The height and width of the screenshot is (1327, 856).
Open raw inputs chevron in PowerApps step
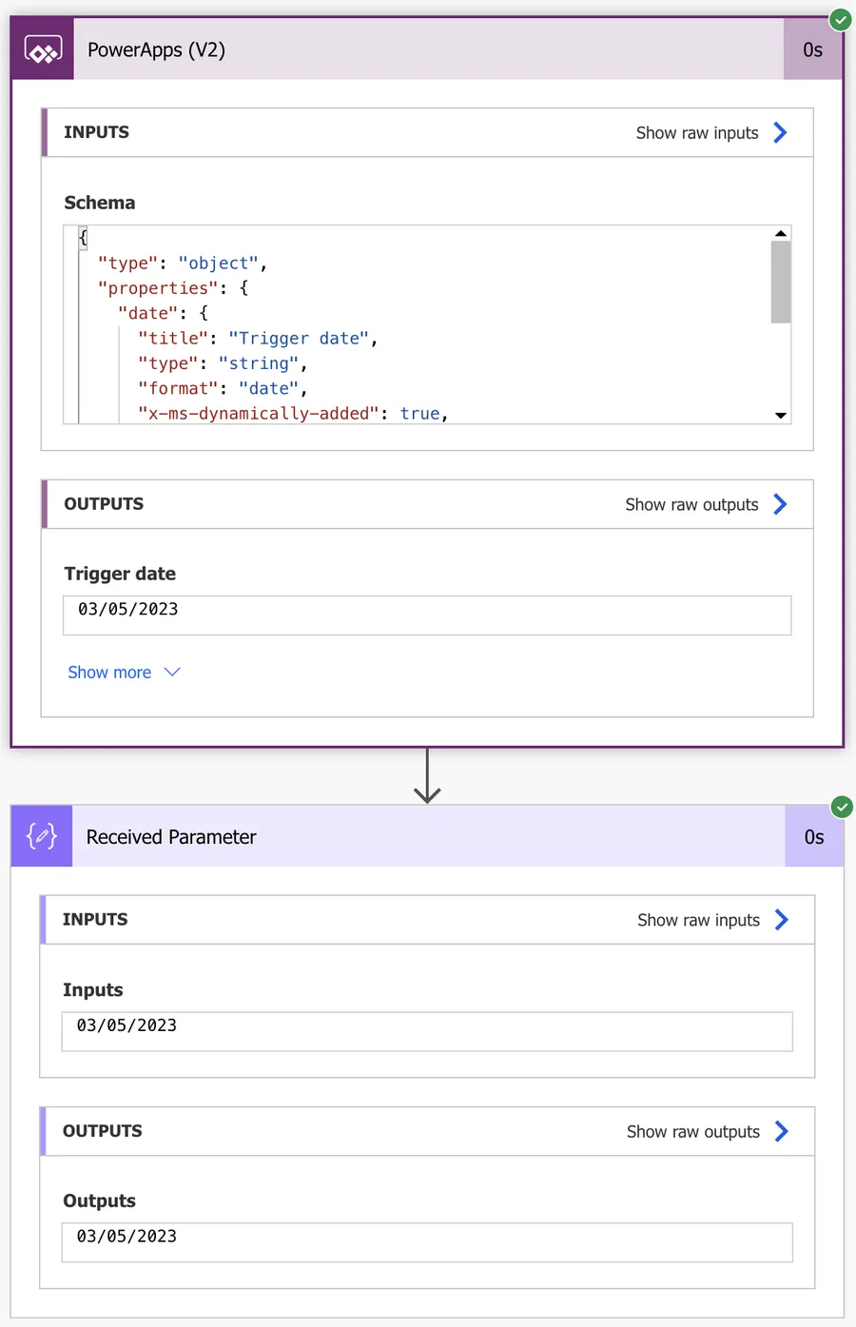pos(781,132)
